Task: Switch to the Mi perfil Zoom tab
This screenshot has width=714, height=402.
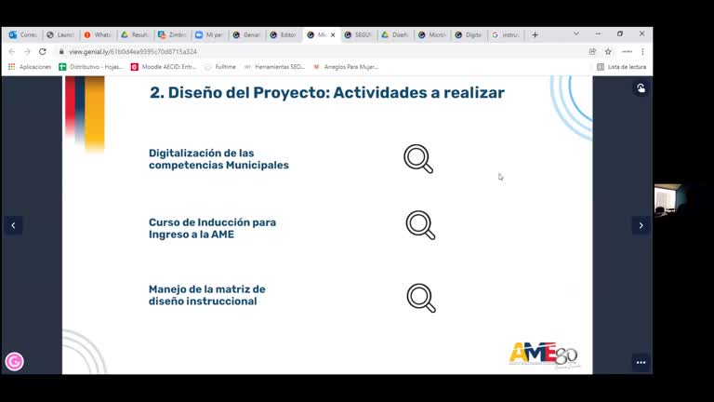Action: [209, 34]
